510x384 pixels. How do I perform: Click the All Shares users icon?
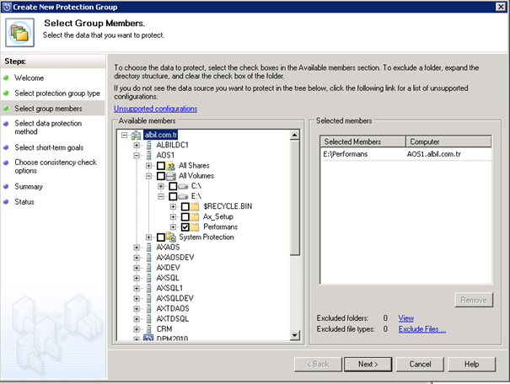(x=171, y=166)
